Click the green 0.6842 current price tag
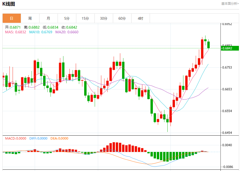Image resolution: width=241 pixels, height=171 pixels. (x=230, y=48)
